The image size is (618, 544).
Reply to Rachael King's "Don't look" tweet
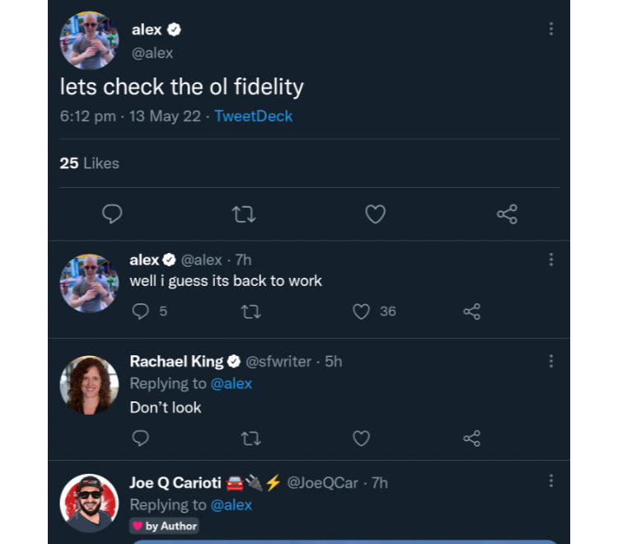pyautogui.click(x=141, y=438)
